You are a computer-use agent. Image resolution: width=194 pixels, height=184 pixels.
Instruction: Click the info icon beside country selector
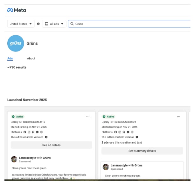pos(38,24)
